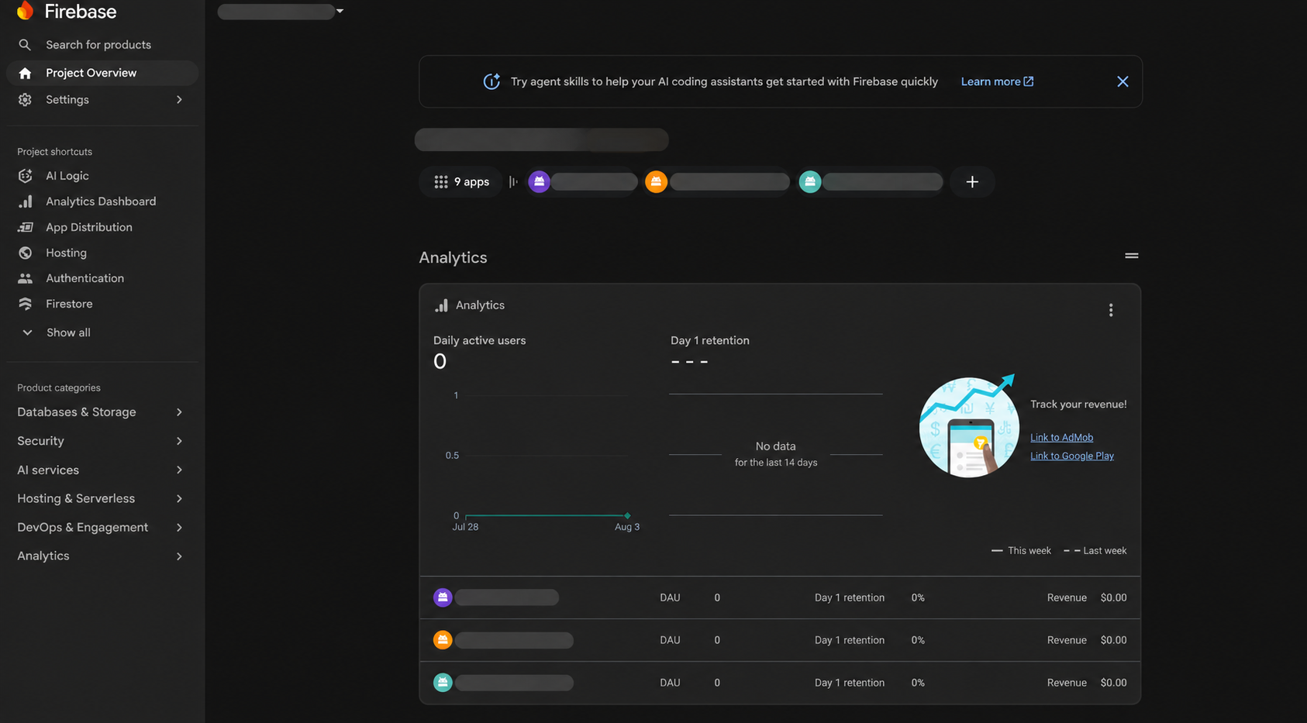Click the Last week legend entry
The width and height of the screenshot is (1307, 723).
click(x=1095, y=551)
